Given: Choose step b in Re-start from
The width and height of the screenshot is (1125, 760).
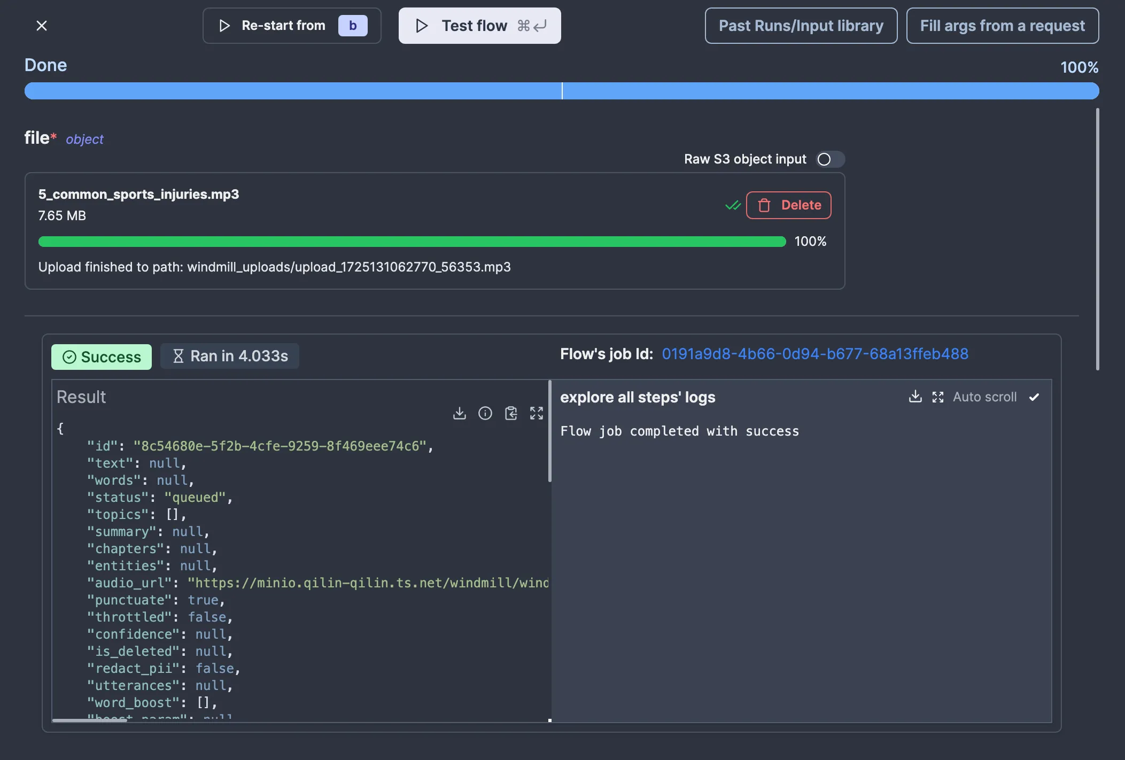Looking at the screenshot, I should tap(353, 26).
